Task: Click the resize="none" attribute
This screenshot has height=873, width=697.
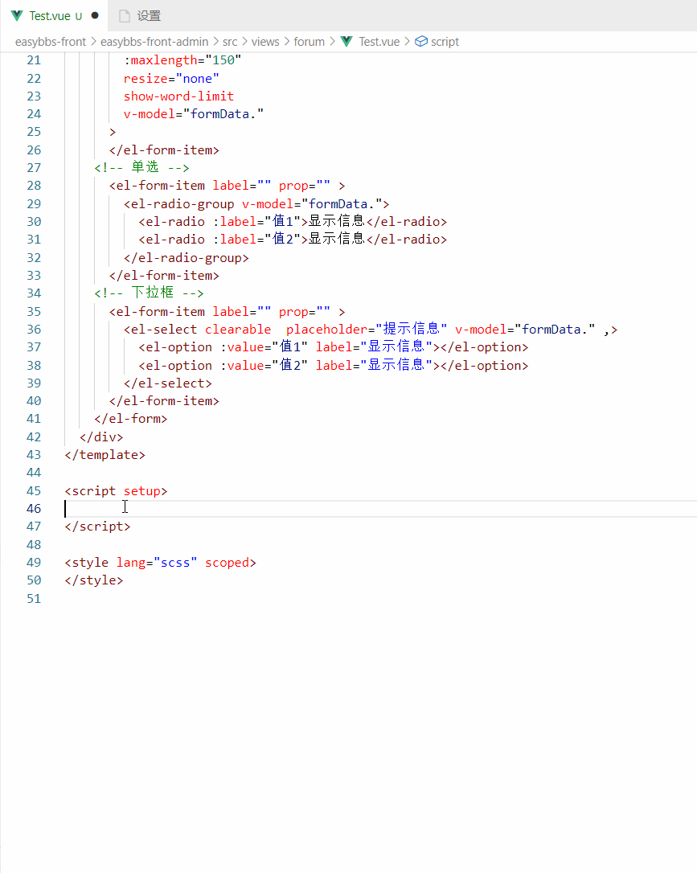Action: [171, 79]
